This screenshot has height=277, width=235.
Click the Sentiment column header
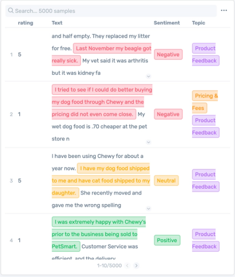tap(167, 23)
